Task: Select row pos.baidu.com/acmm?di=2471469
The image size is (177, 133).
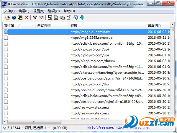Action: click(x=86, y=78)
